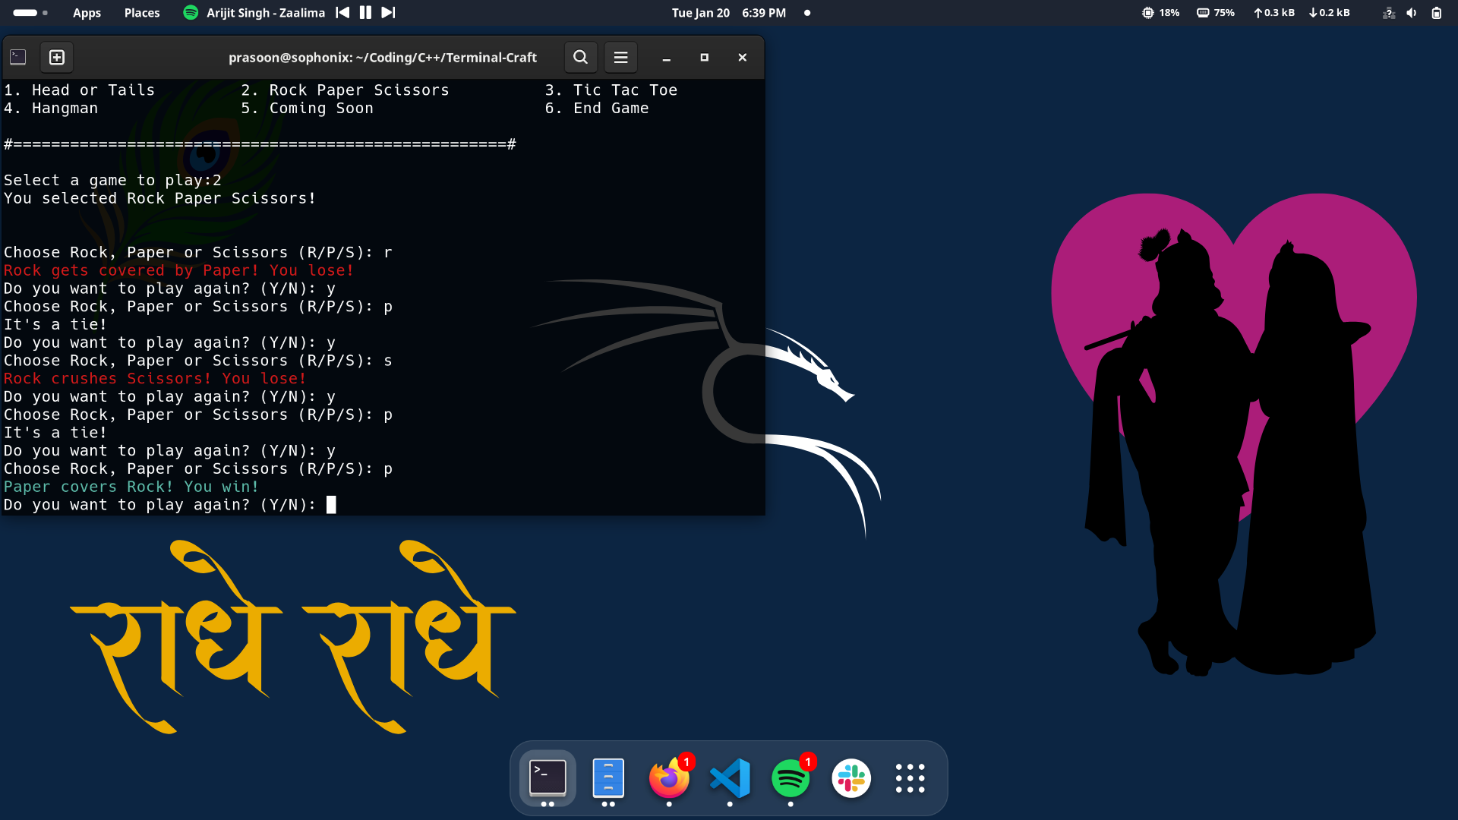Open new terminal tab button
This screenshot has height=820, width=1458.
[x=57, y=58]
